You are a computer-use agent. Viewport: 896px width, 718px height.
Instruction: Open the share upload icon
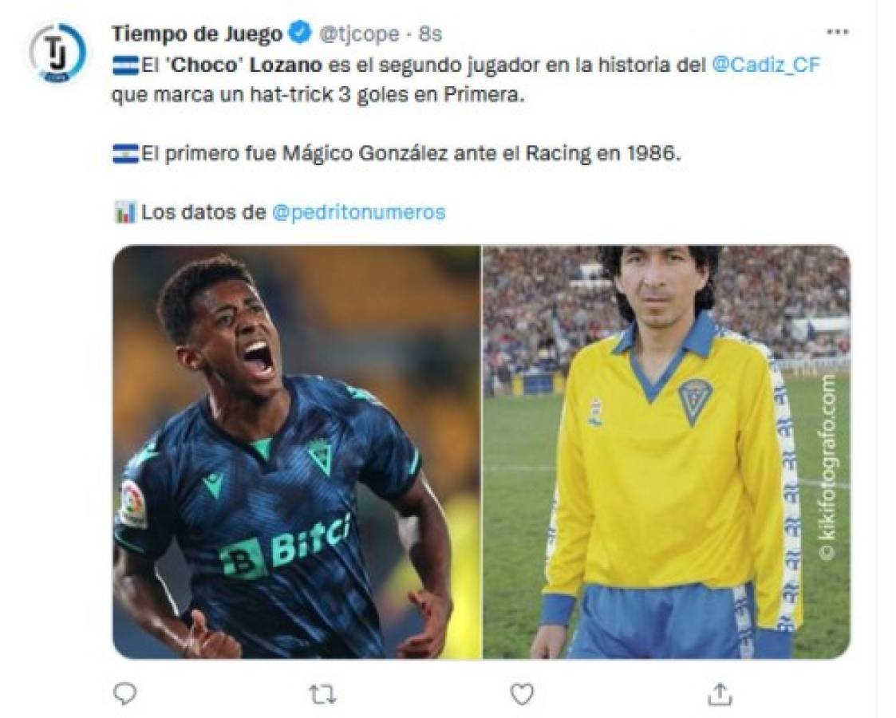720,693
